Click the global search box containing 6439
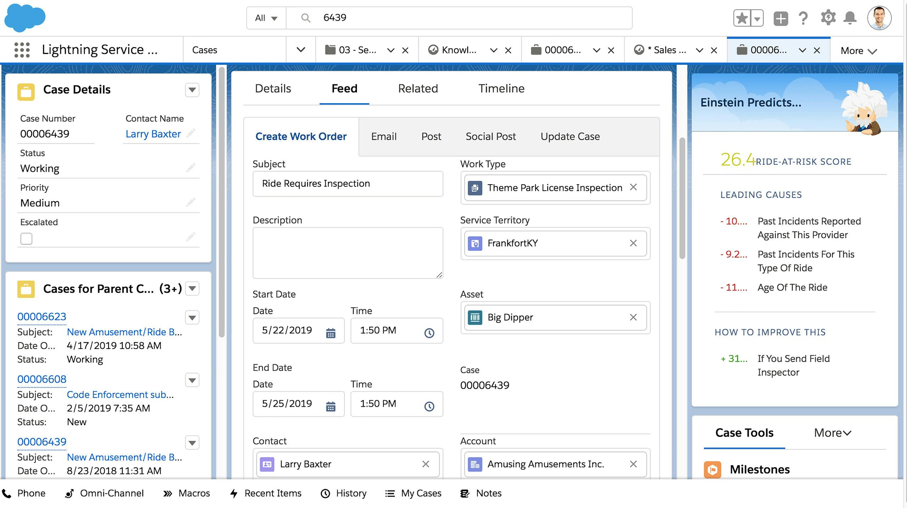 (x=459, y=18)
